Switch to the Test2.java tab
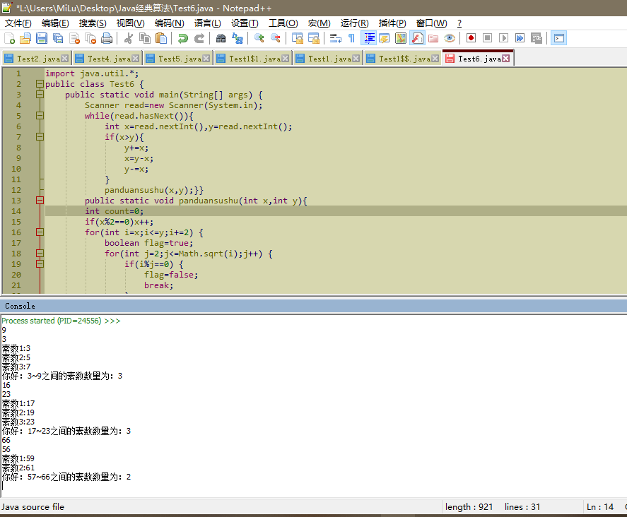 (35, 59)
